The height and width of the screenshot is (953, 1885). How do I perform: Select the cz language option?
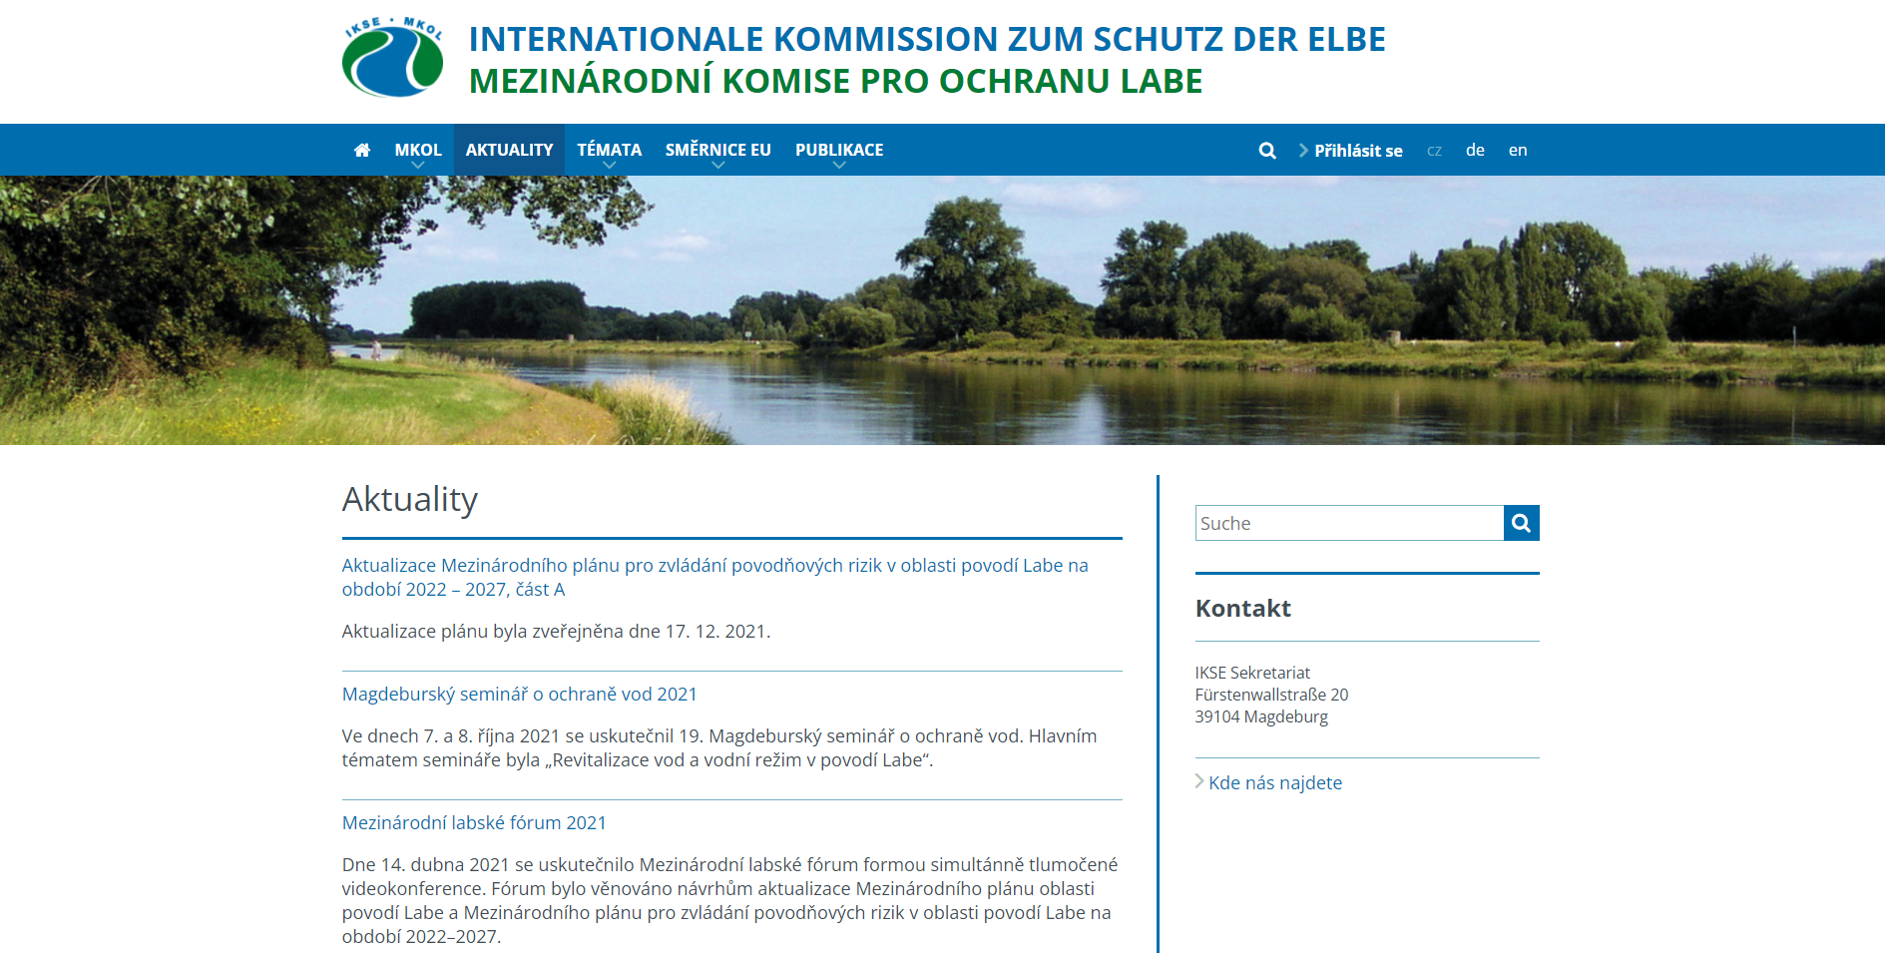click(1434, 151)
